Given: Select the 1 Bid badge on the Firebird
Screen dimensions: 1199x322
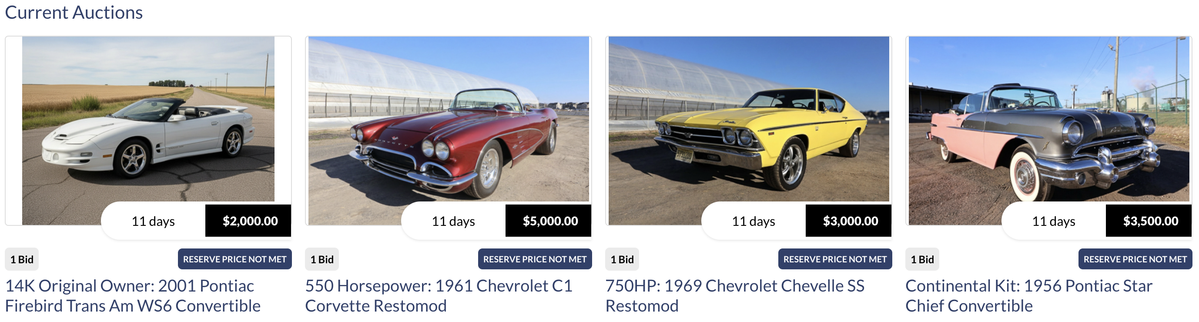Looking at the screenshot, I should (x=22, y=259).
